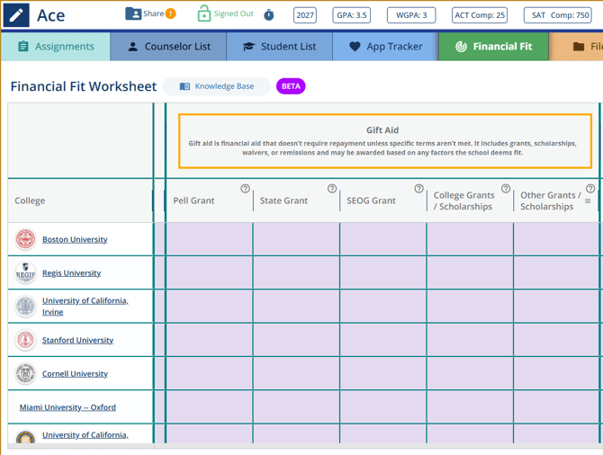This screenshot has width=603, height=455.
Task: Switch to the Assignments tab
Action: tap(56, 47)
